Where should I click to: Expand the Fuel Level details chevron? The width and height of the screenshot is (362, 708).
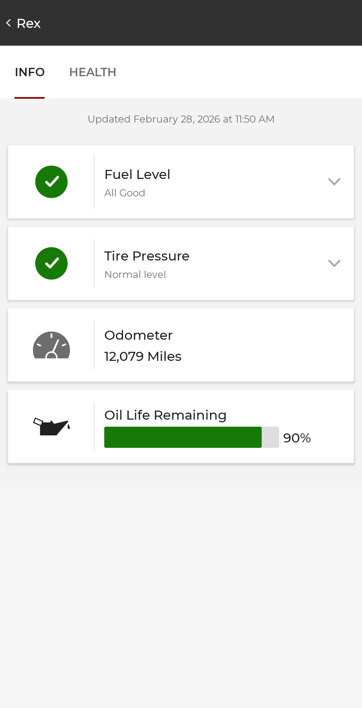click(334, 182)
